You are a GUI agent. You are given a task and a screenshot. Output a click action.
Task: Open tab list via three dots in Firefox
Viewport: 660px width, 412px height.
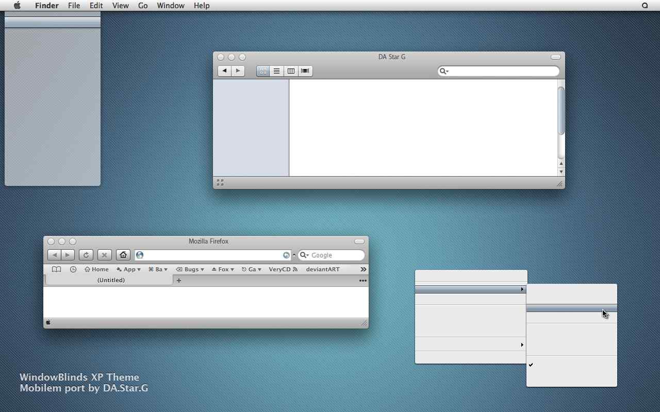(x=362, y=281)
